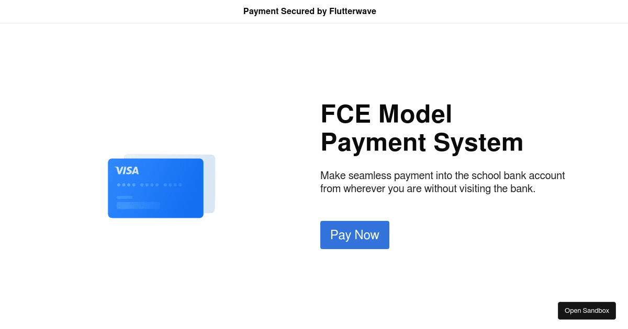The height and width of the screenshot is (329, 628).
Task: Click the Flutterwave name in the header
Action: (352, 11)
